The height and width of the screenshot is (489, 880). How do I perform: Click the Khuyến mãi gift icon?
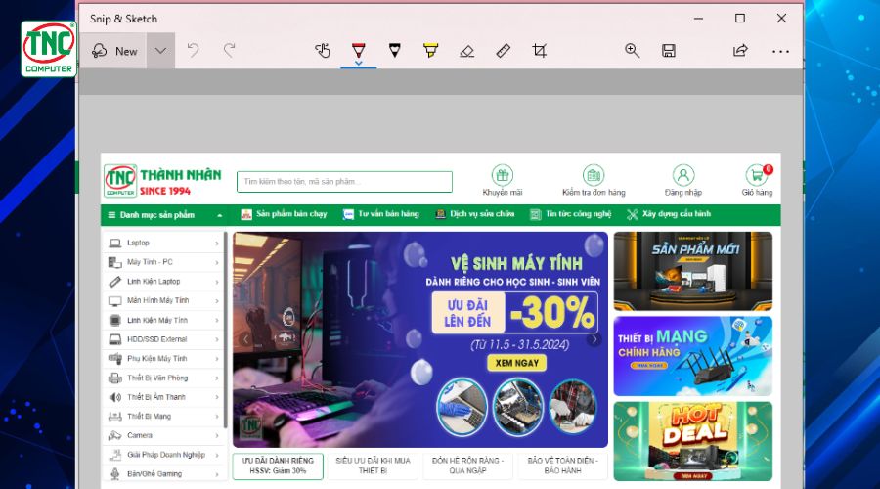(x=503, y=175)
